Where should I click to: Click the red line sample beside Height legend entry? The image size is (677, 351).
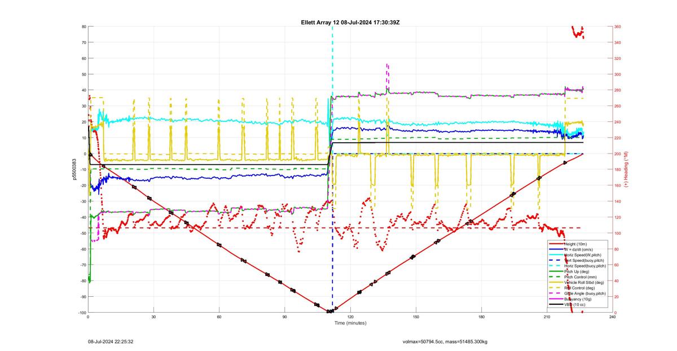(556, 243)
